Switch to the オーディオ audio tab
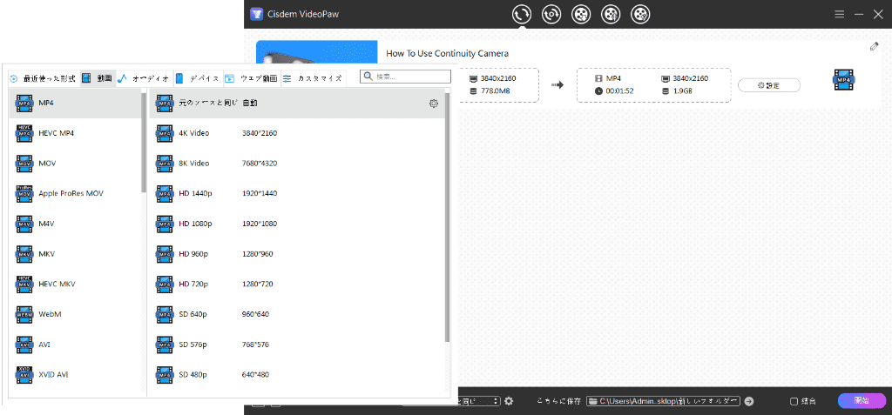 (x=144, y=78)
